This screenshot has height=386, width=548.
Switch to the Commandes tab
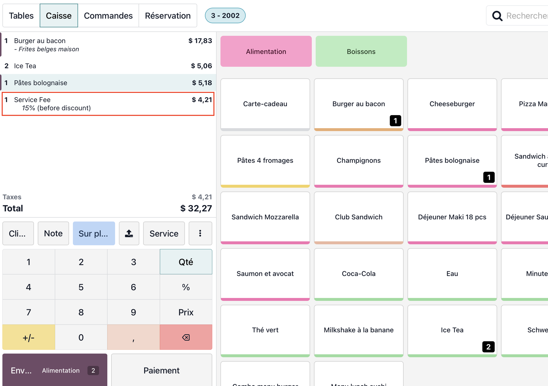108,16
